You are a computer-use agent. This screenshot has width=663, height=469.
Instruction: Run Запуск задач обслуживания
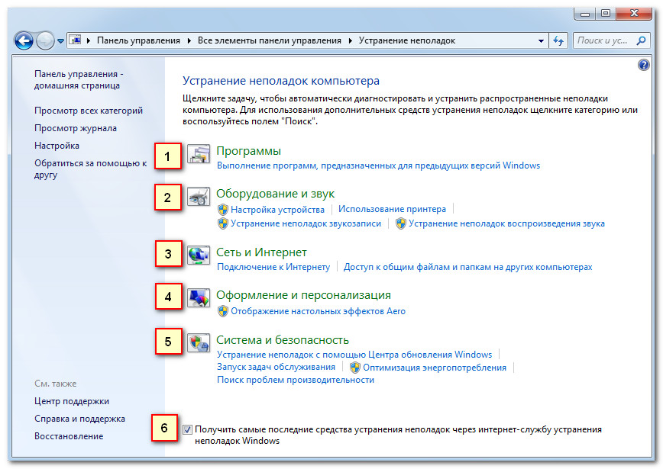[276, 367]
